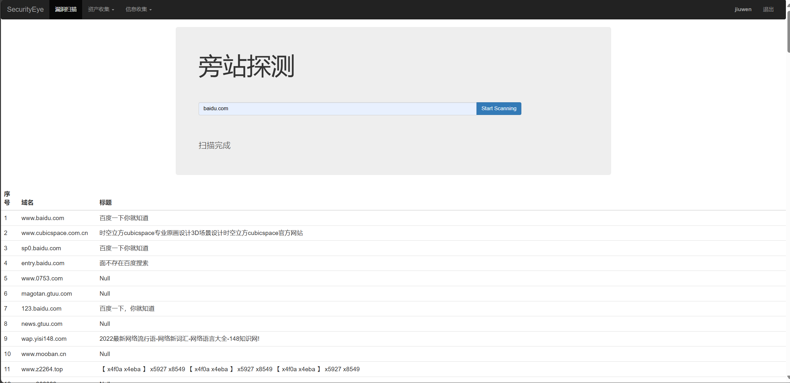Click the SecurityEye brand logo
This screenshot has height=383, width=790.
pyautogui.click(x=25, y=10)
